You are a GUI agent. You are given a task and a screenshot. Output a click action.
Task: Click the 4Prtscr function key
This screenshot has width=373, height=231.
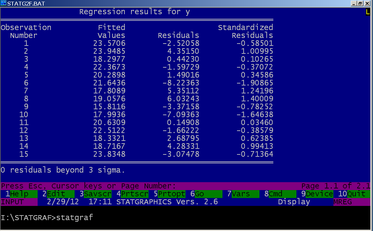132,194
